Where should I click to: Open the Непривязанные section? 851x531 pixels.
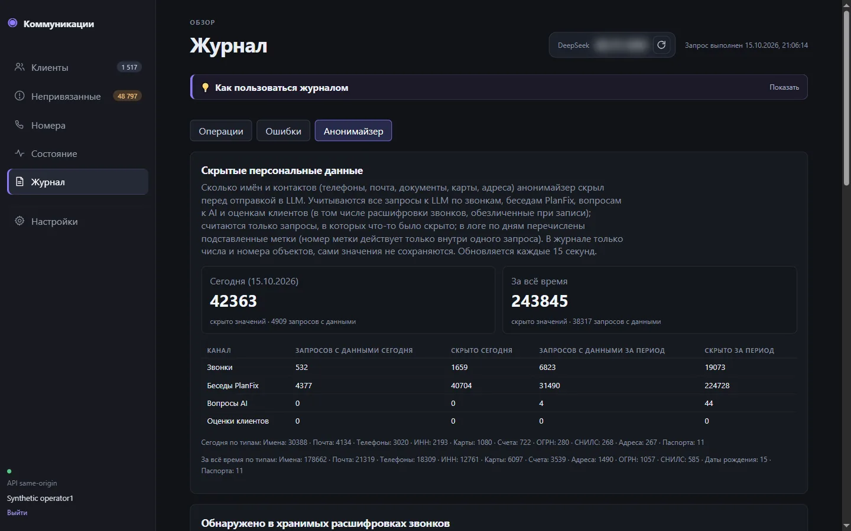click(77, 96)
